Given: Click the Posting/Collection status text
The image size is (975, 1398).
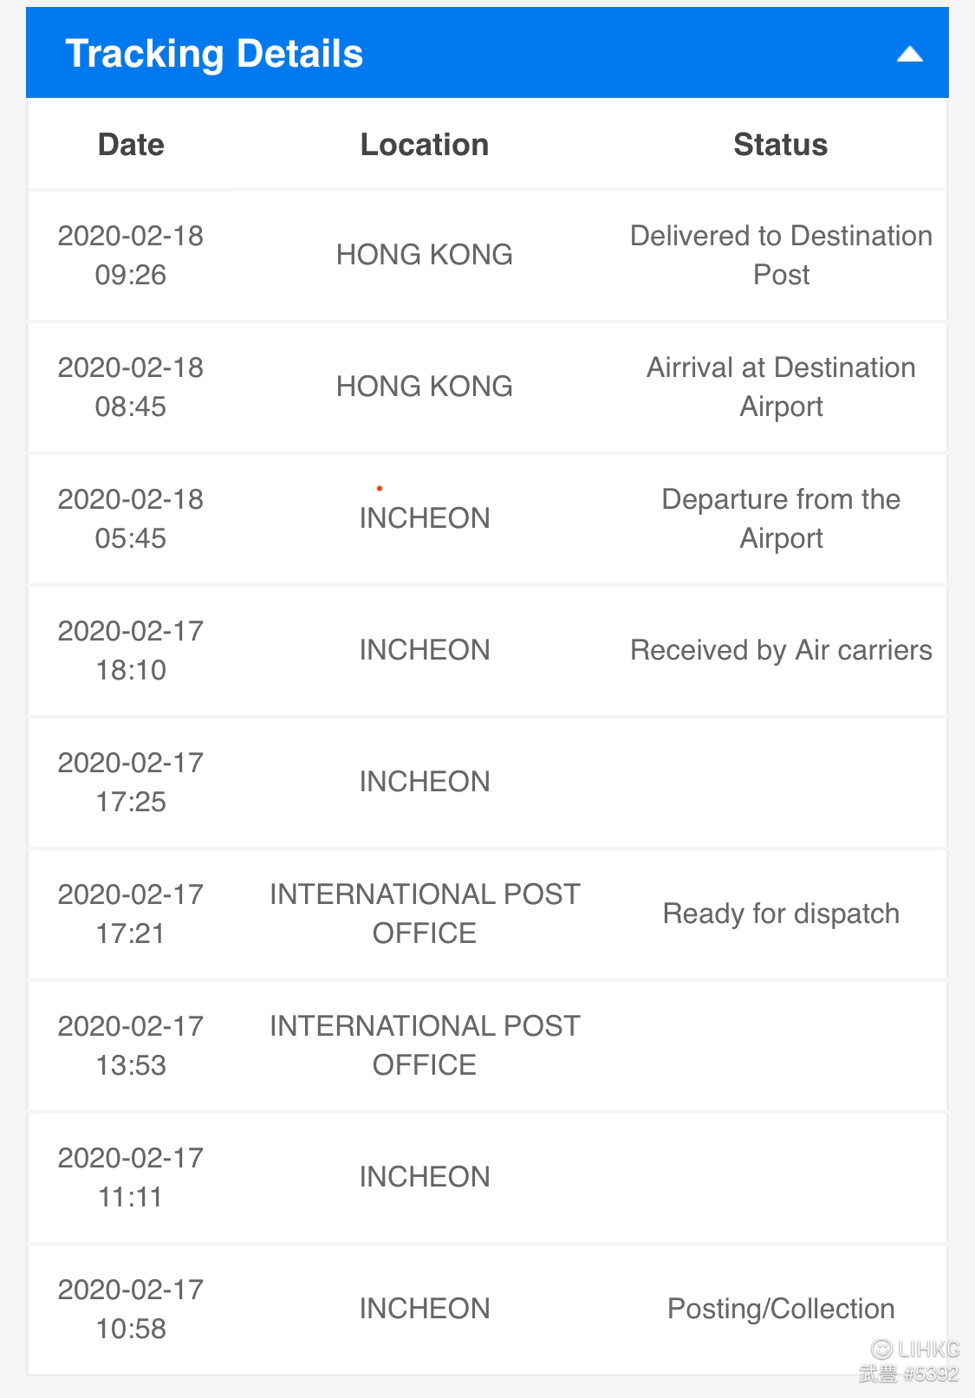Looking at the screenshot, I should point(781,1309).
